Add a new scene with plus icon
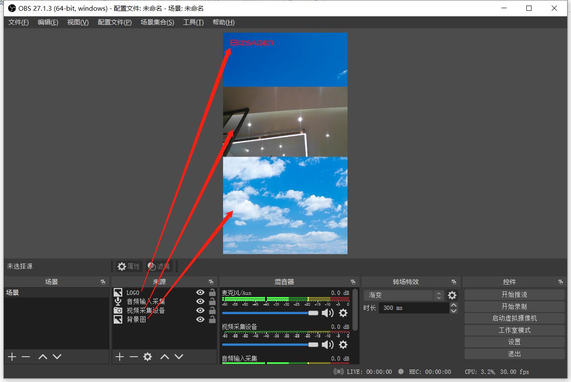Image resolution: width=571 pixels, height=382 pixels. point(12,357)
